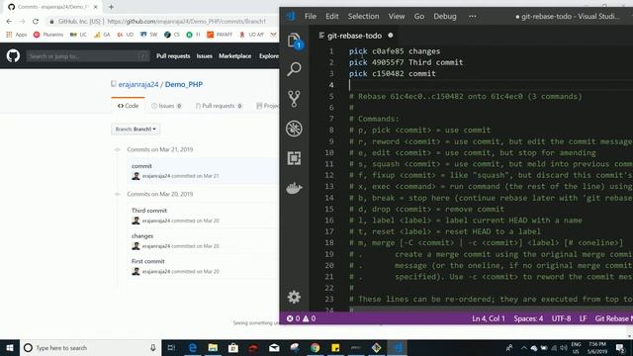The image size is (633, 356).
Task: Click the Windows Start button
Action: 10,348
